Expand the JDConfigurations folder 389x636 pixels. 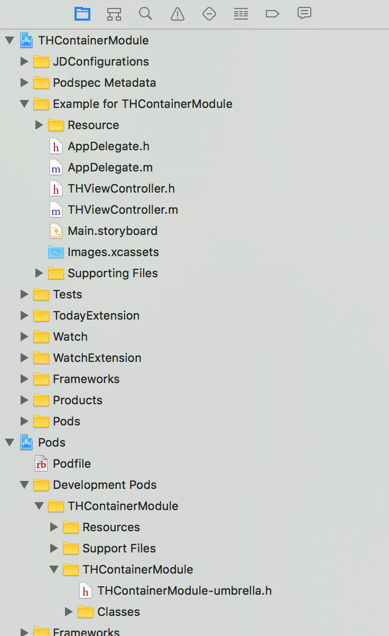click(x=24, y=61)
